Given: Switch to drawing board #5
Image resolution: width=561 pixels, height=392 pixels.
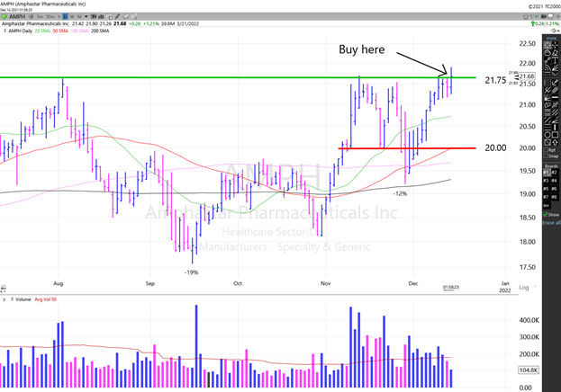Looking at the screenshot, I should pyautogui.click(x=547, y=189).
